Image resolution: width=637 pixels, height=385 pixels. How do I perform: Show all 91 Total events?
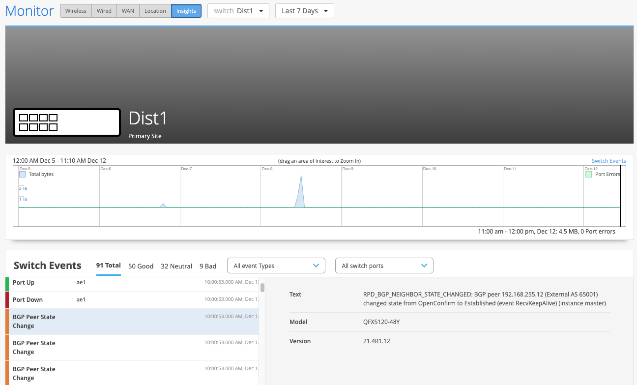coord(108,266)
